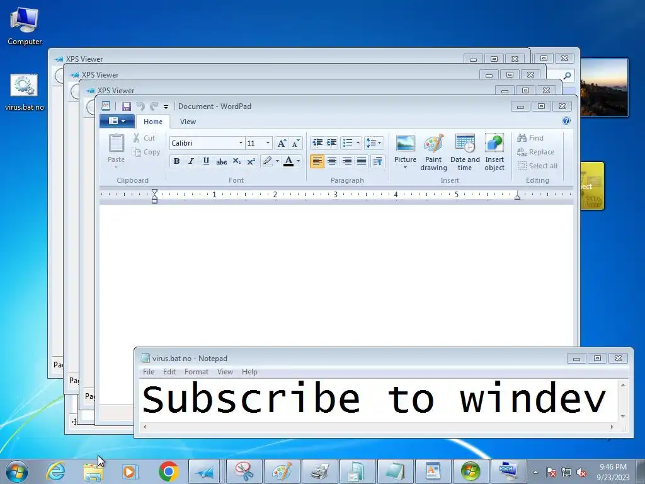Open Notepad Help menu
This screenshot has width=645, height=484.
pos(249,372)
